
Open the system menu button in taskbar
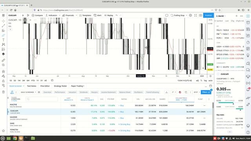(3, 138)
